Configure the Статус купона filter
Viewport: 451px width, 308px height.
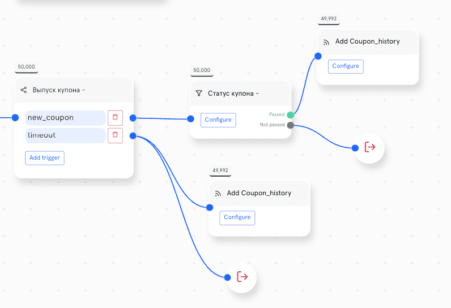(x=218, y=120)
